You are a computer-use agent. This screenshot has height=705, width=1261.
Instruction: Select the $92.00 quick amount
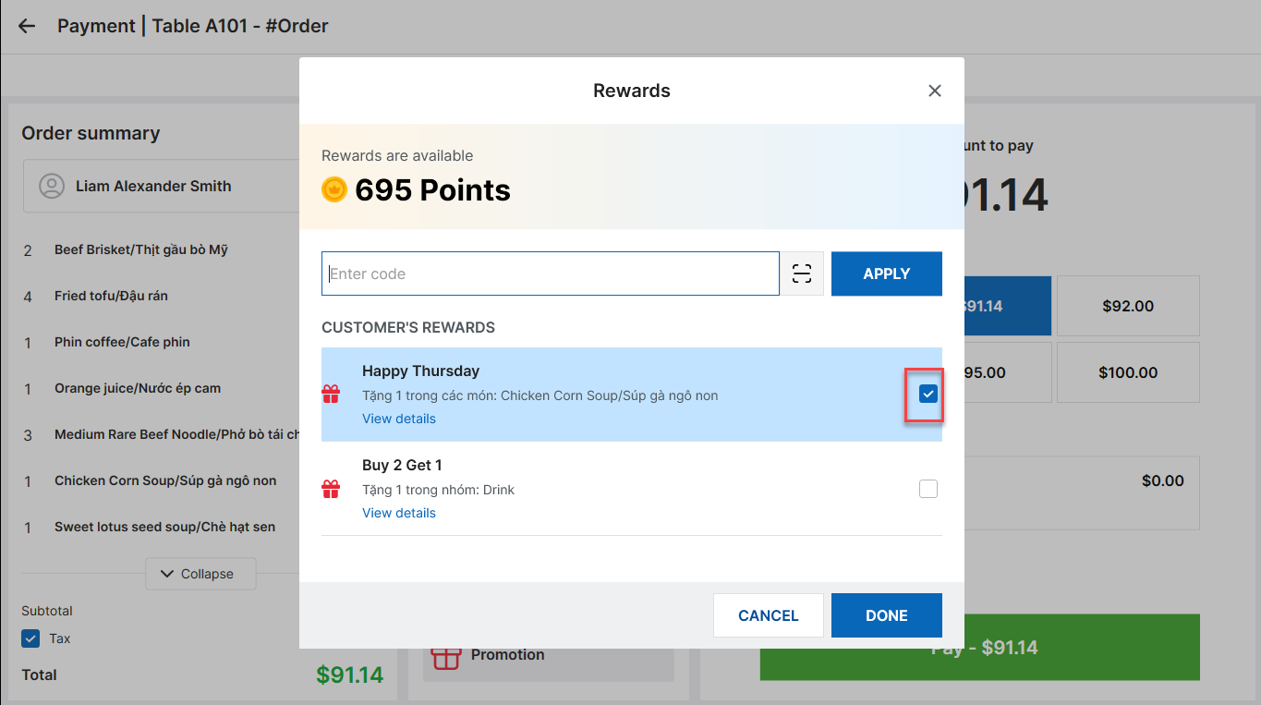pos(1128,306)
